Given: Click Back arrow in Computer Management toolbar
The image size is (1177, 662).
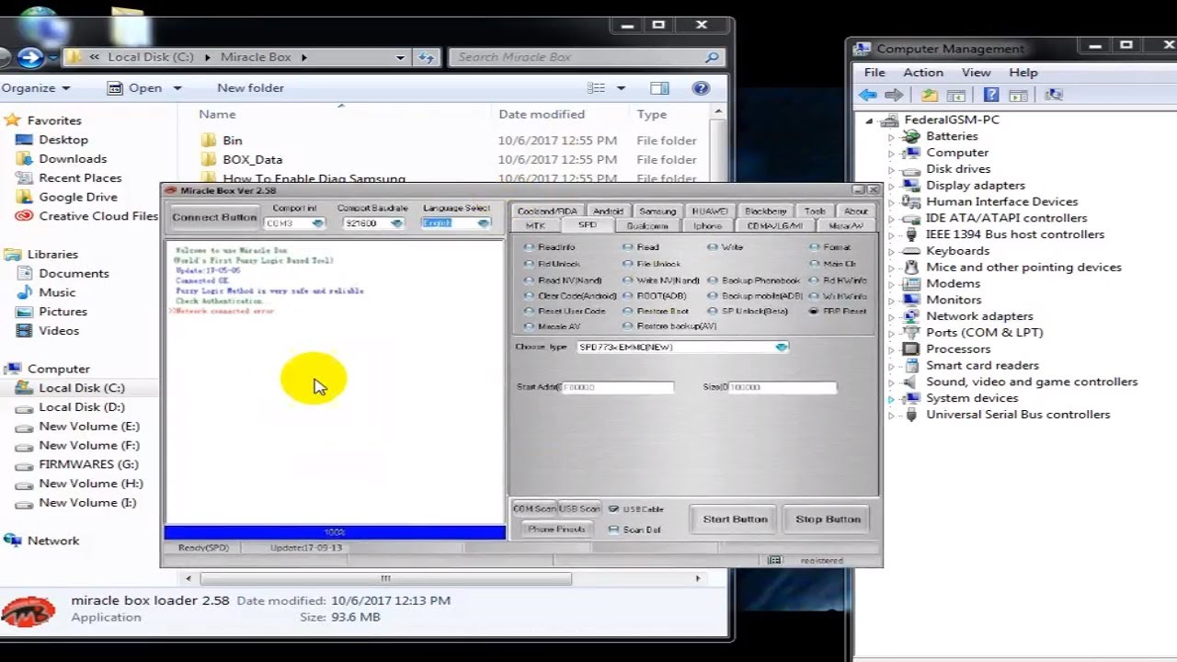Looking at the screenshot, I should [x=868, y=95].
